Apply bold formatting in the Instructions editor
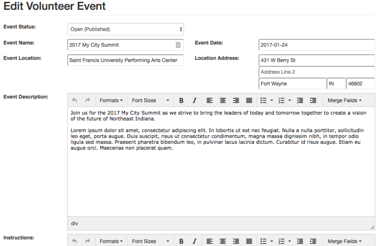The height and width of the screenshot is (246, 380). click(x=181, y=241)
